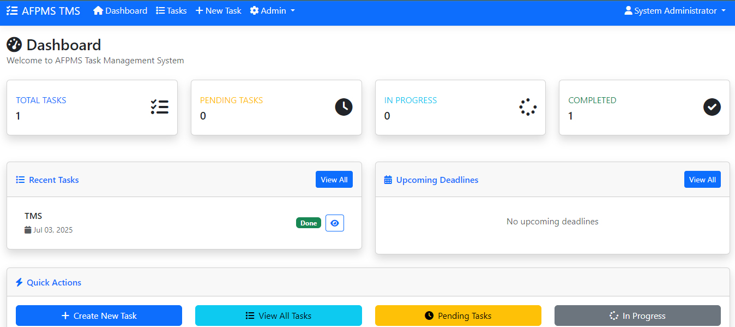
Task: Click the user icon next to System Administrator
Action: (x=628, y=10)
